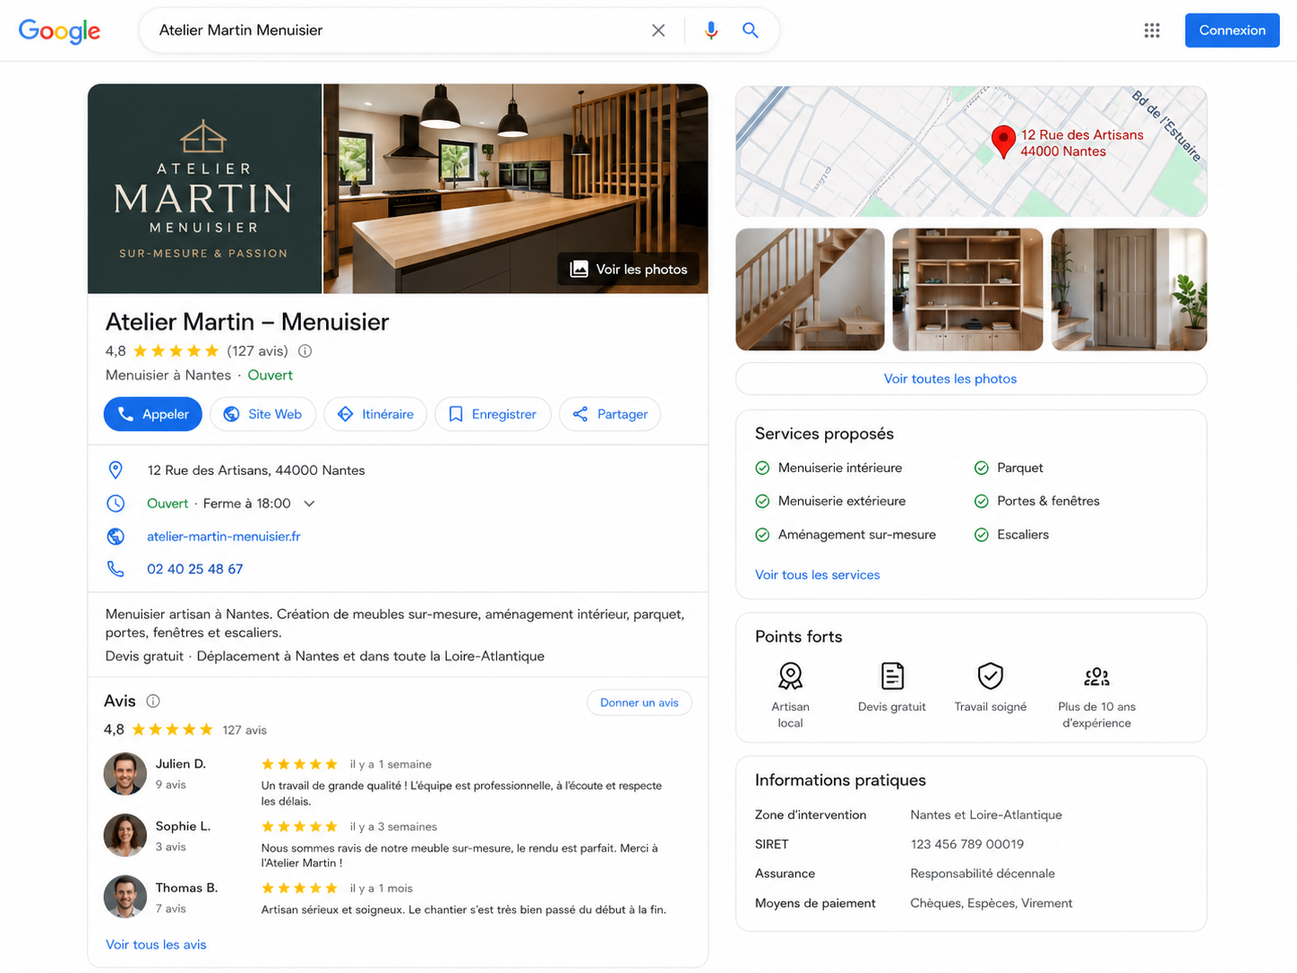This screenshot has width=1297, height=973.
Task: Click Julien D.'s profile photo
Action: point(125,773)
